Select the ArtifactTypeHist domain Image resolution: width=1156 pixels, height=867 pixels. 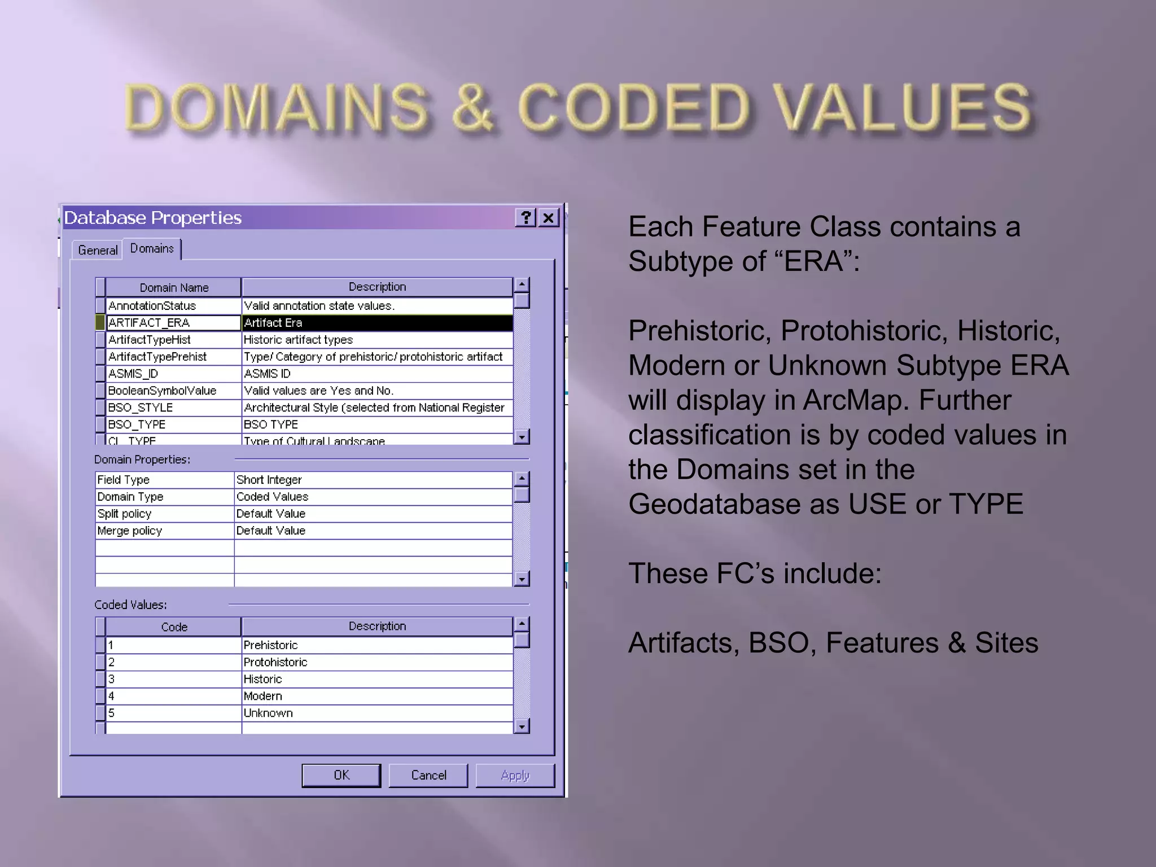click(x=173, y=339)
